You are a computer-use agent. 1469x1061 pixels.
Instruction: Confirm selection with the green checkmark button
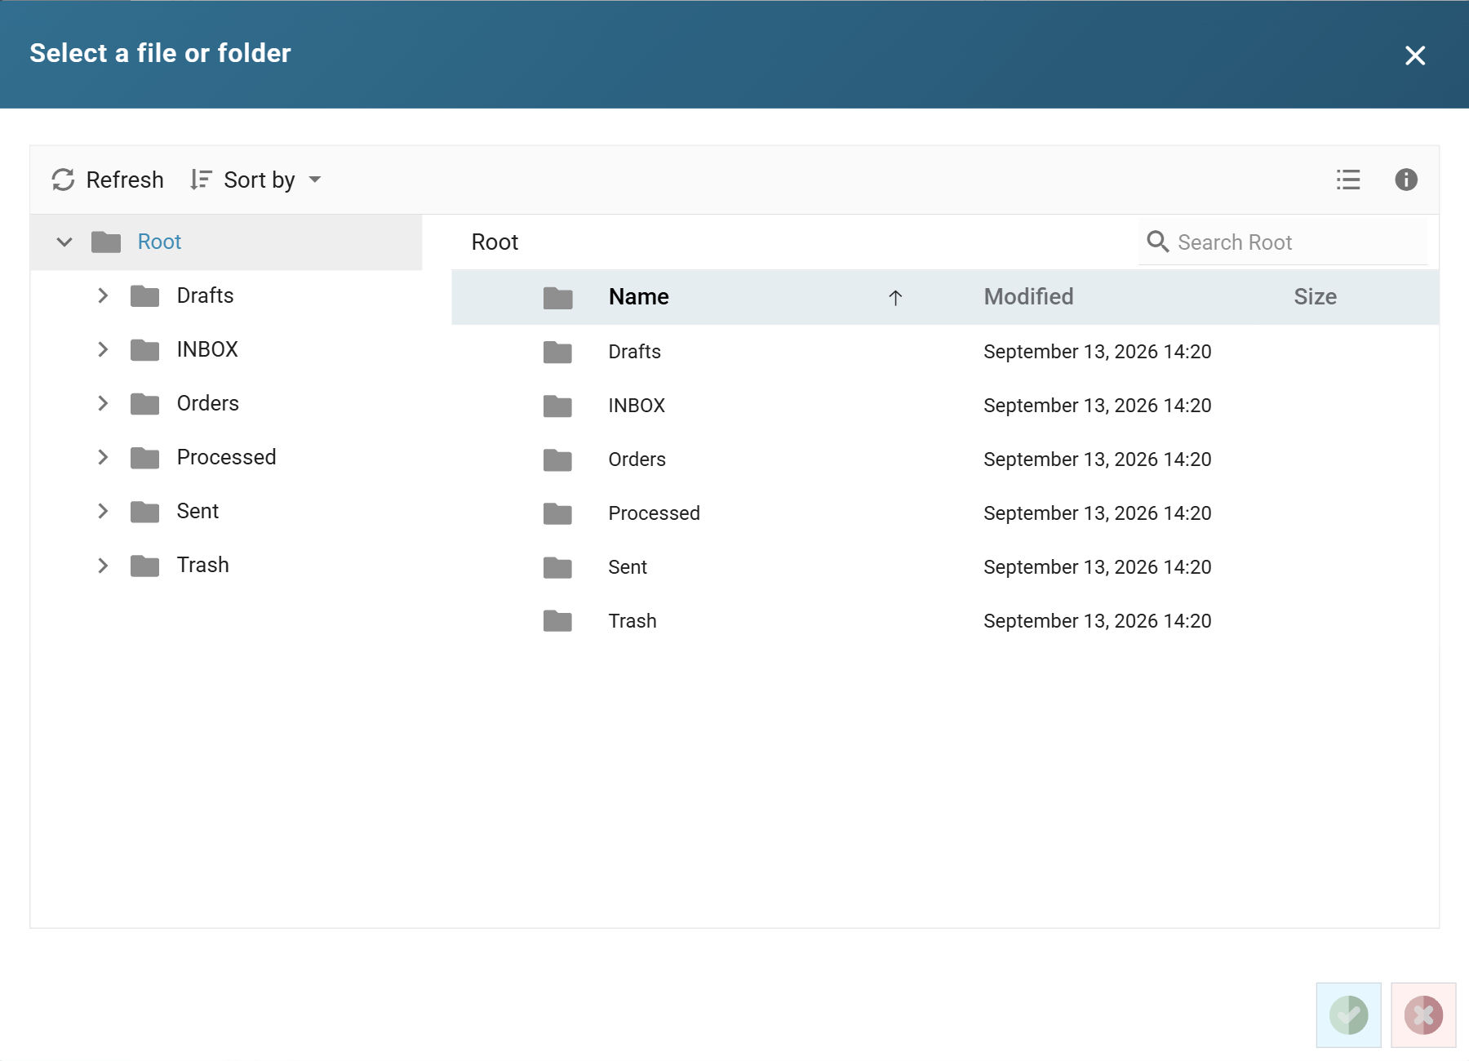coord(1348,1015)
